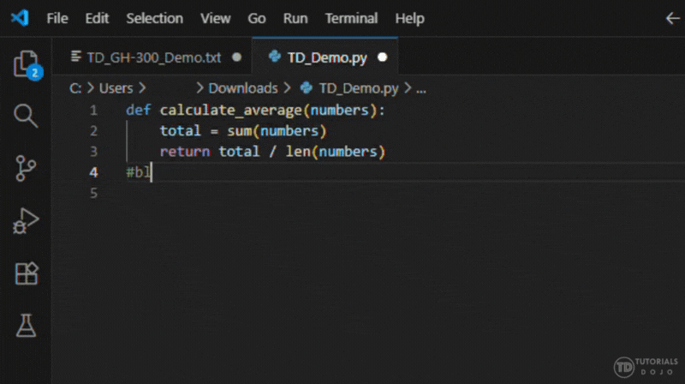Switch to the TD_GH-300_Demo.txt tab

(x=154, y=57)
